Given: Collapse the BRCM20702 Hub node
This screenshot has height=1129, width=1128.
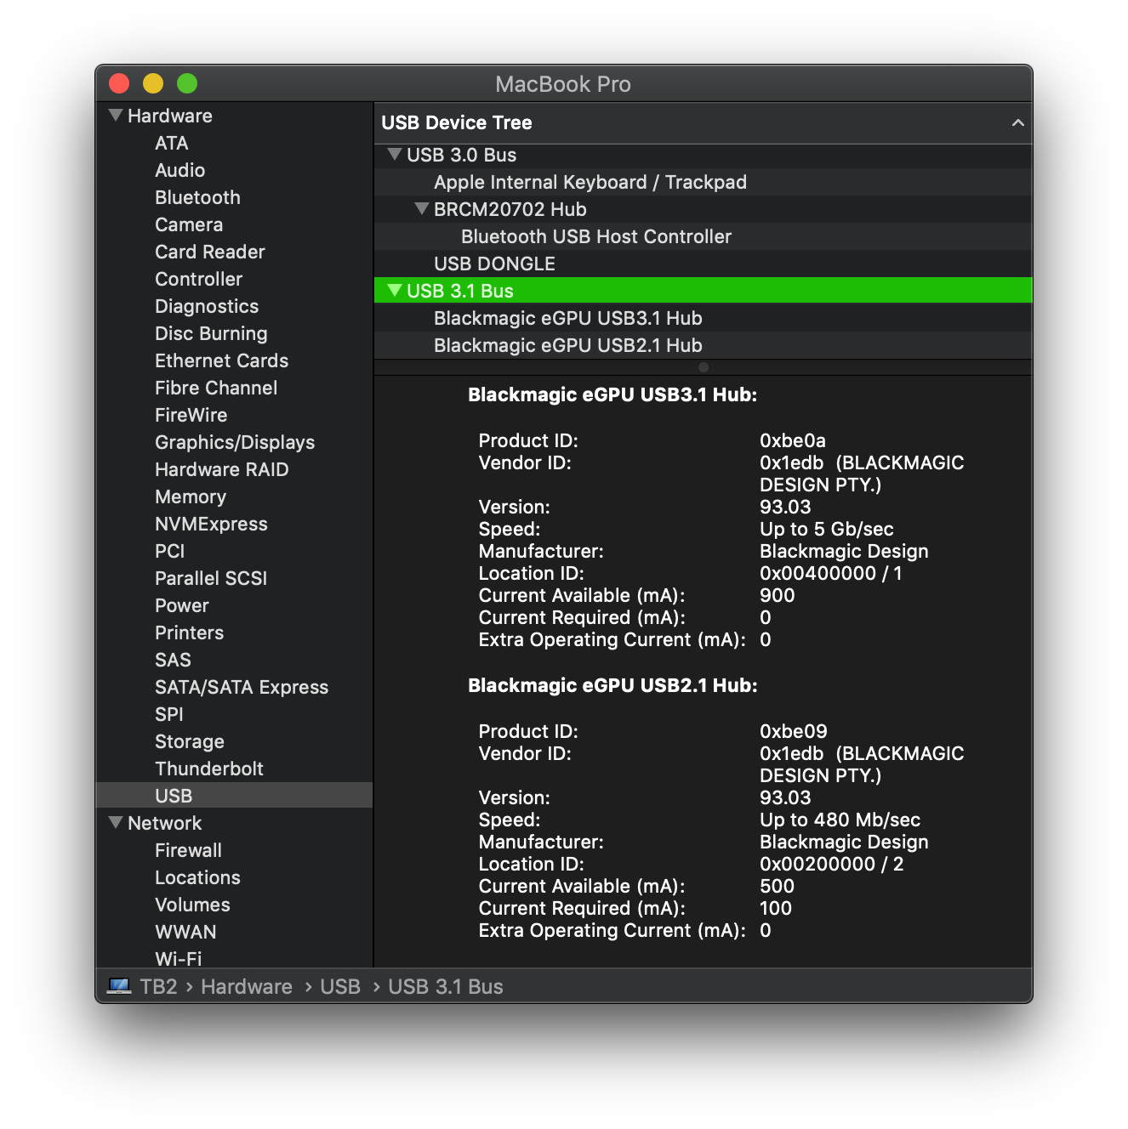Looking at the screenshot, I should click(x=421, y=208).
